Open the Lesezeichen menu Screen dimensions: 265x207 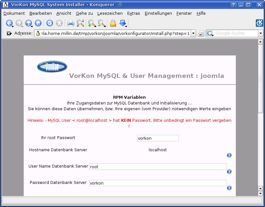click(110, 13)
